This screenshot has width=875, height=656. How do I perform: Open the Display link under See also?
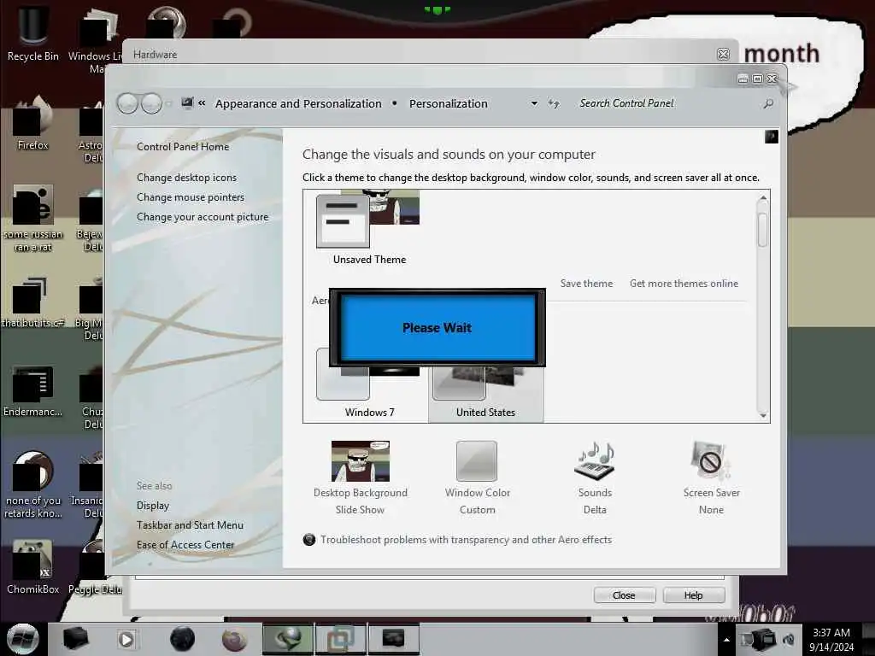[153, 506]
